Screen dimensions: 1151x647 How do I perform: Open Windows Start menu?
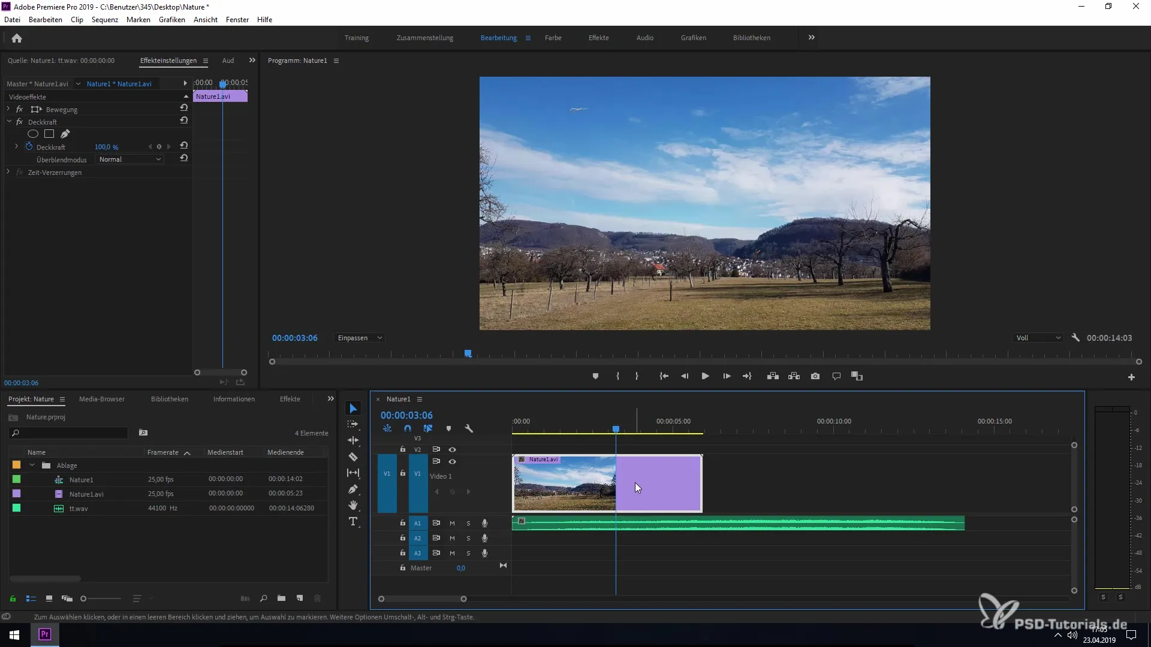[14, 634]
